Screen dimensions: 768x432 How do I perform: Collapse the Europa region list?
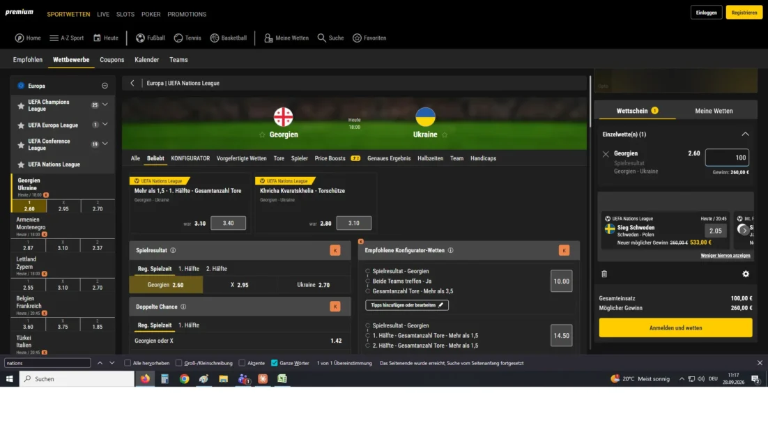(105, 86)
